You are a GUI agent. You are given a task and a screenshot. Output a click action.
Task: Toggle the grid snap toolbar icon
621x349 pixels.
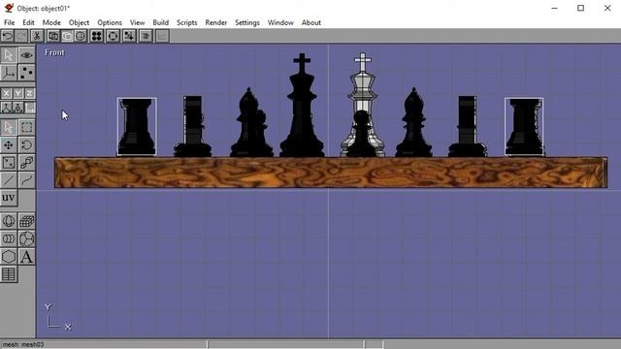pos(129,36)
